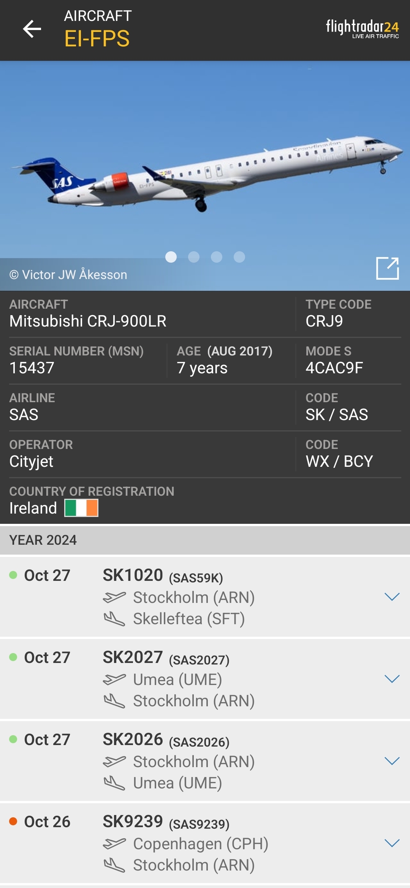
Task: Select the second photo carousel dot
Action: click(x=195, y=257)
